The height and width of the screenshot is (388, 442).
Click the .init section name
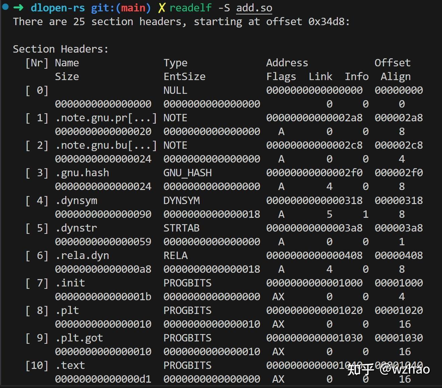coord(70,283)
